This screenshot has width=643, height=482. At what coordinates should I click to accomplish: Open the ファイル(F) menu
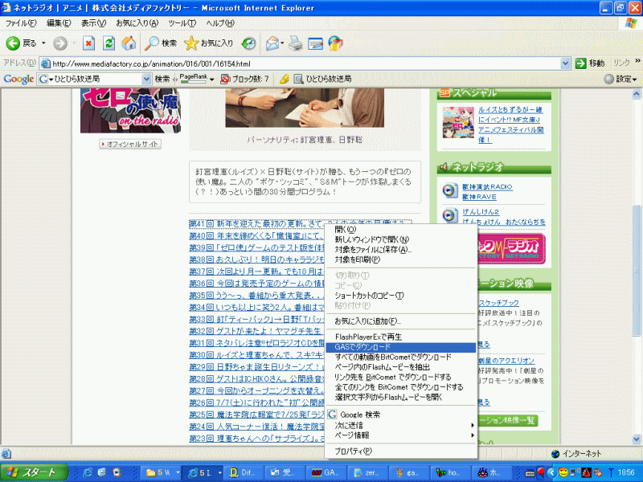(x=21, y=23)
